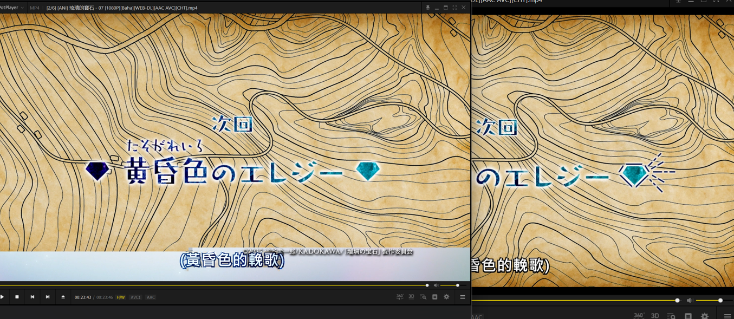This screenshot has width=734, height=319.
Task: Click the AVC1 video codec badge
Action: click(135, 297)
